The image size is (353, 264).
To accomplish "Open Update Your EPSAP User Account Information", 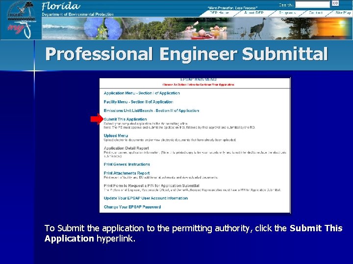I will point(146,198).
